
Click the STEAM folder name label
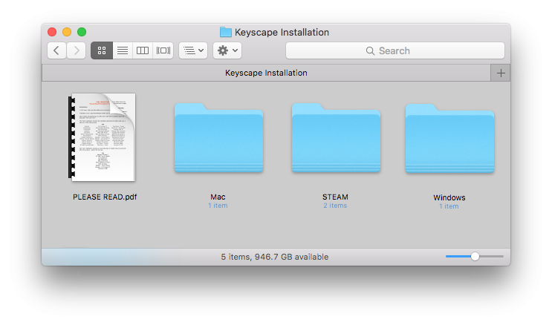[x=335, y=197]
